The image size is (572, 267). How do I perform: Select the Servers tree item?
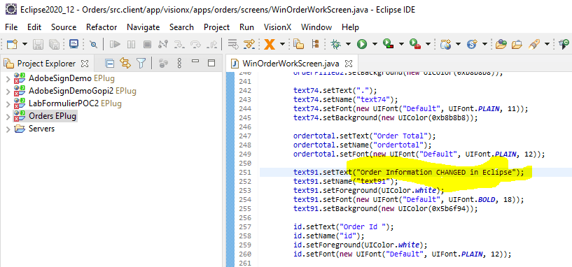(x=41, y=129)
